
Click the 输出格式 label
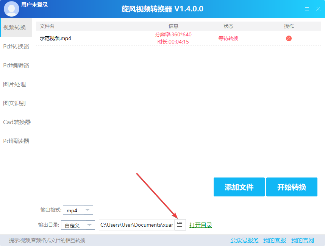click(51, 210)
